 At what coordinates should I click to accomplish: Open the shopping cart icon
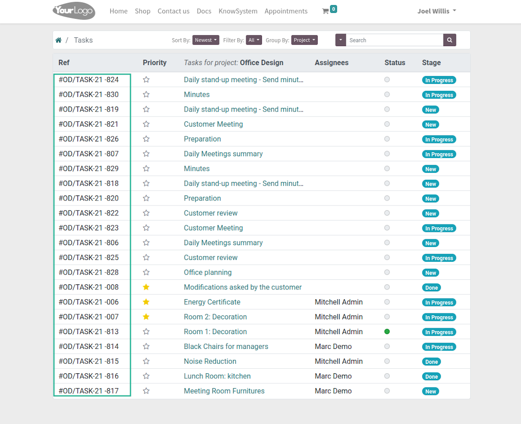point(326,11)
